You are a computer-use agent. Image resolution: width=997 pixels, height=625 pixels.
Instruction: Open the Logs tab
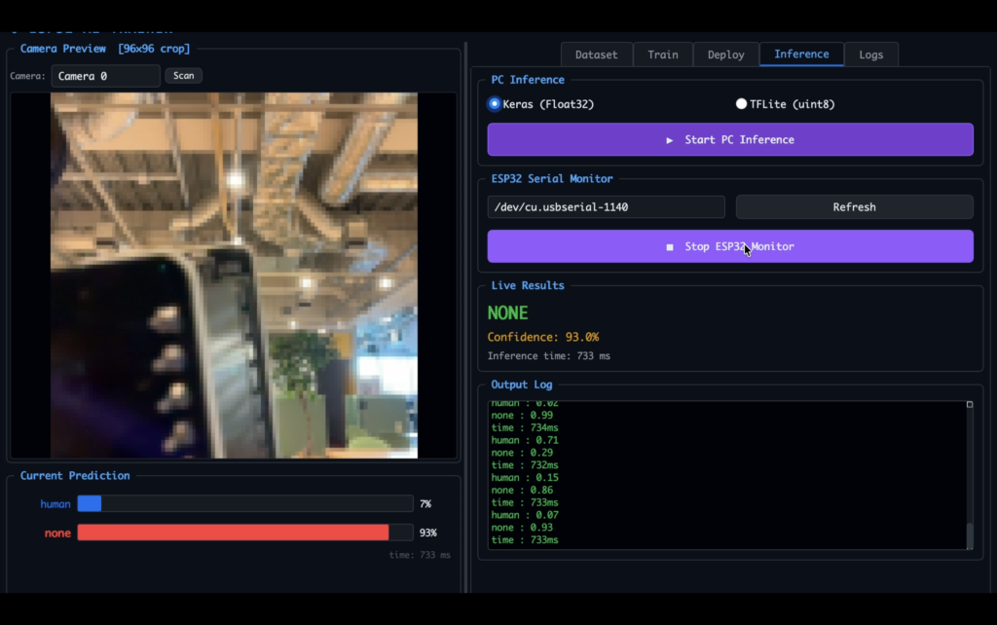tap(870, 55)
